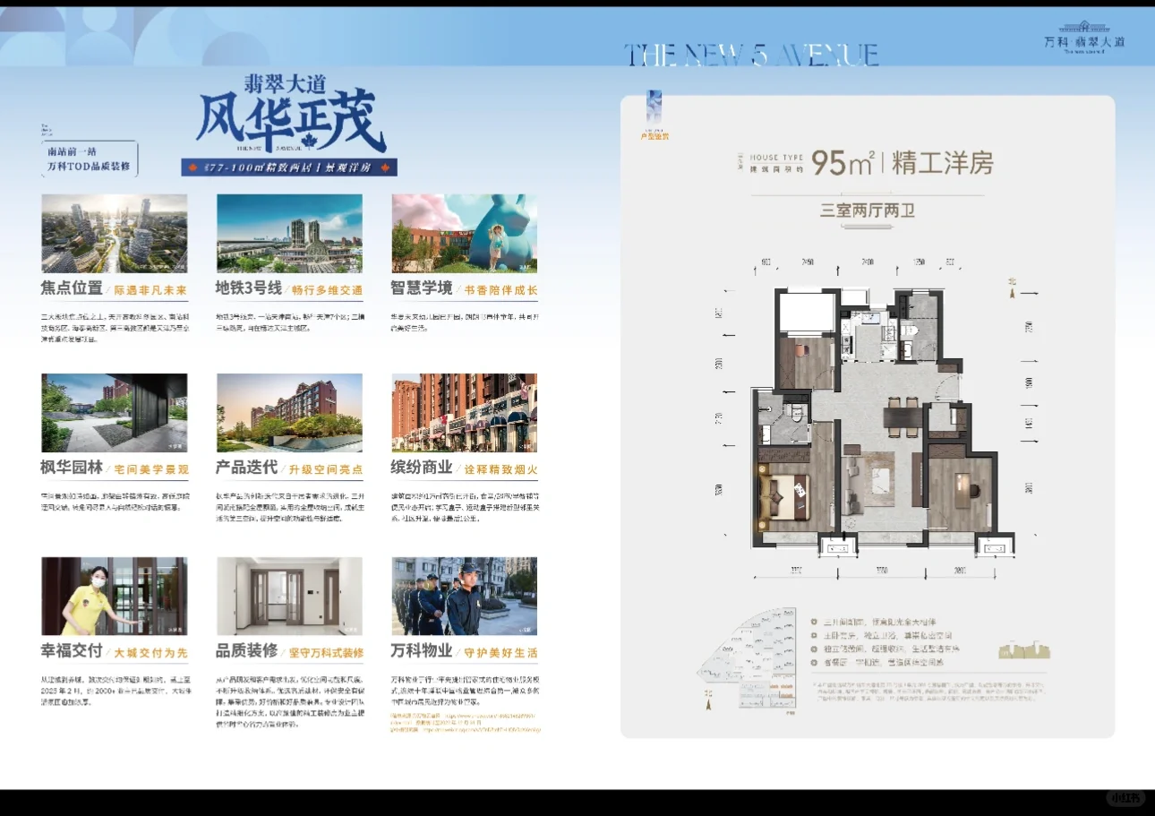The height and width of the screenshot is (816, 1155).
Task: Click the 地铁3号线 heading
Action: [249, 289]
